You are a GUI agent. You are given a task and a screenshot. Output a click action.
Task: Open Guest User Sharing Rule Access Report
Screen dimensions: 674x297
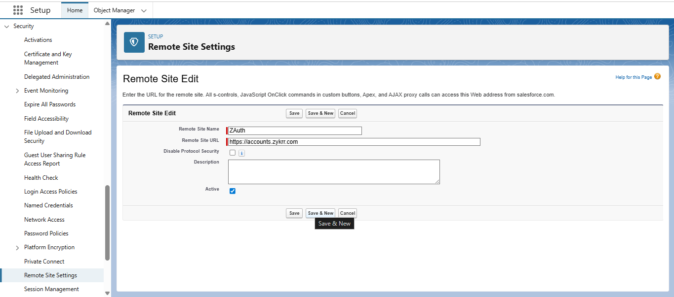(x=55, y=159)
